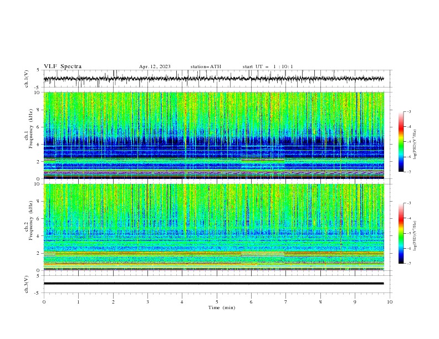Image resolution: width=439 pixels, height=339 pixels.
Task: Click the ch.2 spectrogram panel
Action: coord(213,227)
